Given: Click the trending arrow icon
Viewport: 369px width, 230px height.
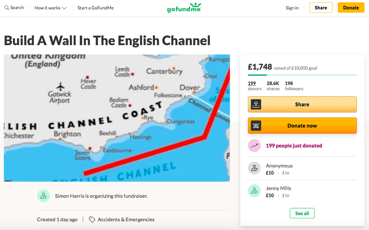Looking at the screenshot, I should (255, 146).
